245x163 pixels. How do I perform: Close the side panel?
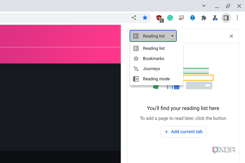point(231,36)
